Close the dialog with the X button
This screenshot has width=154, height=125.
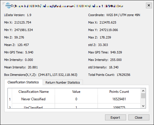point(149,5)
